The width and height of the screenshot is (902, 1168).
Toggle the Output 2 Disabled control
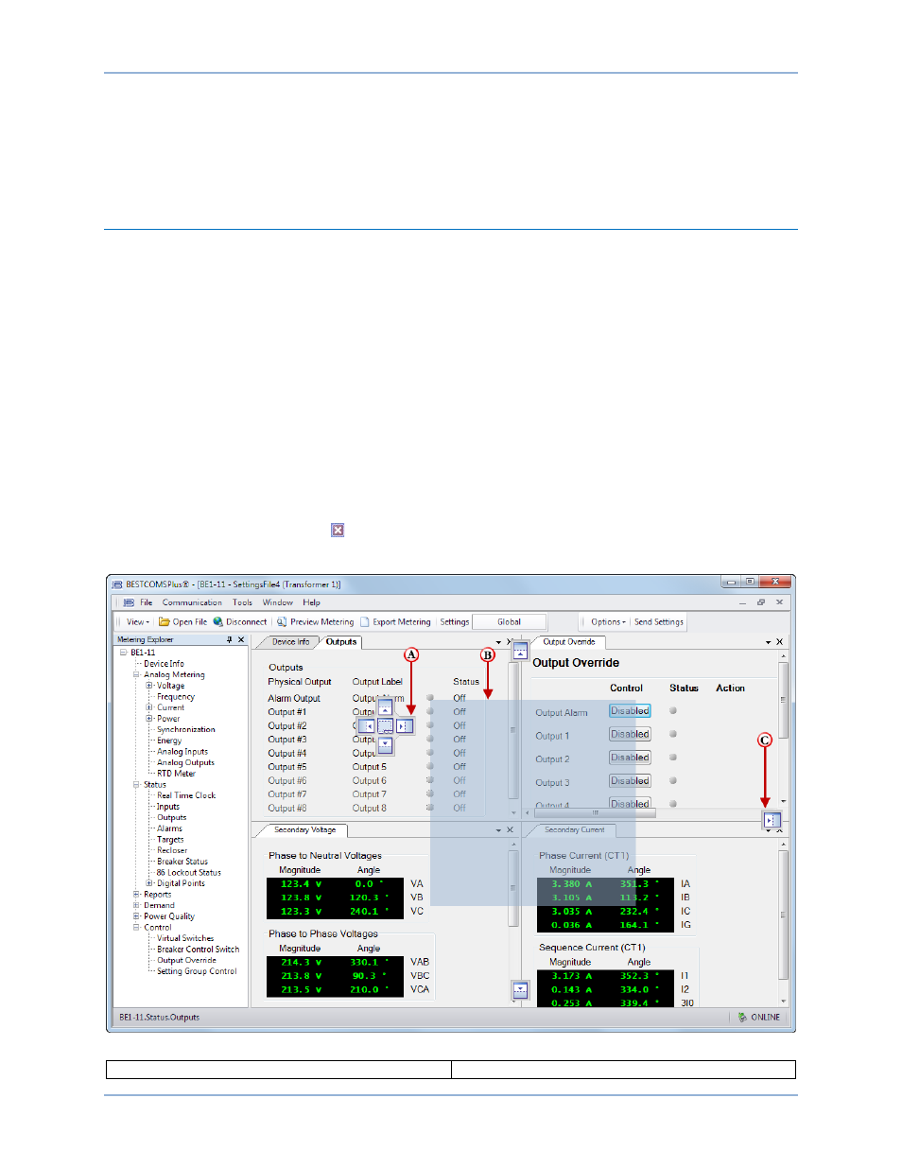click(630, 758)
